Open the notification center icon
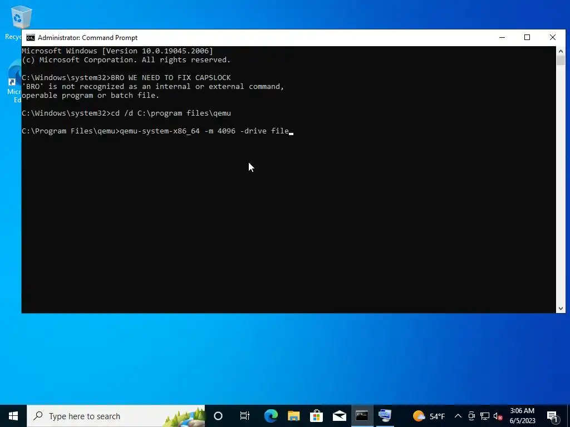This screenshot has height=427, width=570. point(553,416)
